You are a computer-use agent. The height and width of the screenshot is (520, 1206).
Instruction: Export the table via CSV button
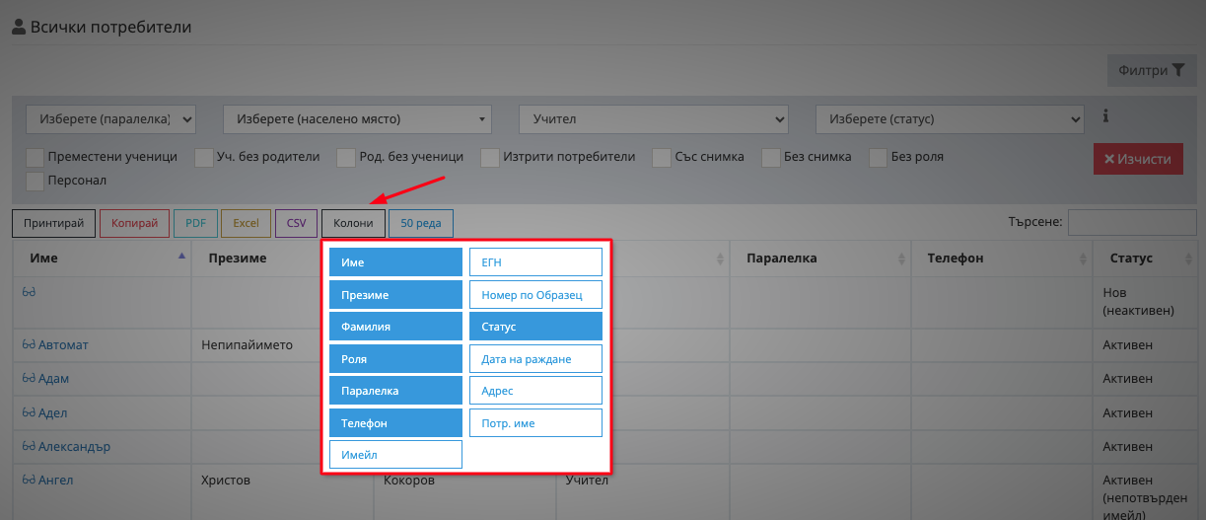point(296,223)
